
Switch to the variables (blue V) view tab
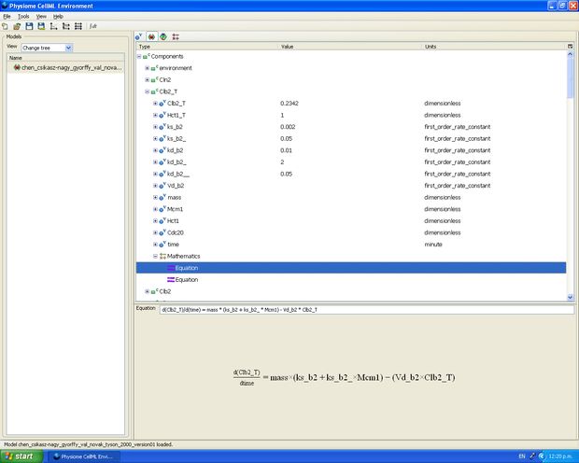coord(139,36)
